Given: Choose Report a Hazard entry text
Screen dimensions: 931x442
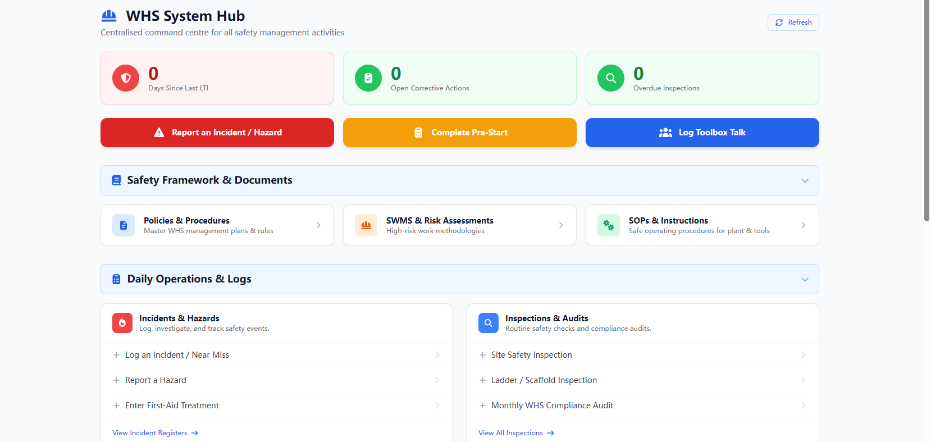Looking at the screenshot, I should click(156, 380).
